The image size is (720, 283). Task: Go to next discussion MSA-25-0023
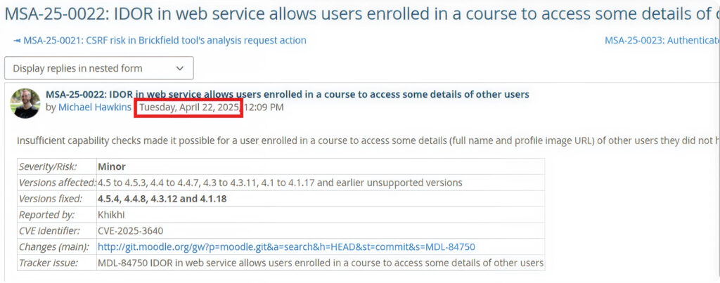(x=661, y=41)
